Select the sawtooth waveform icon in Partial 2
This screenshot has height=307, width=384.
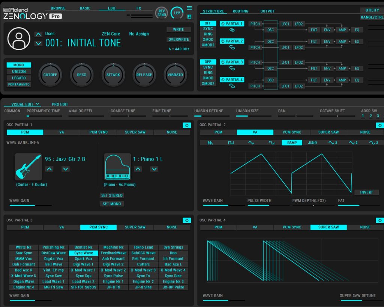(210, 143)
